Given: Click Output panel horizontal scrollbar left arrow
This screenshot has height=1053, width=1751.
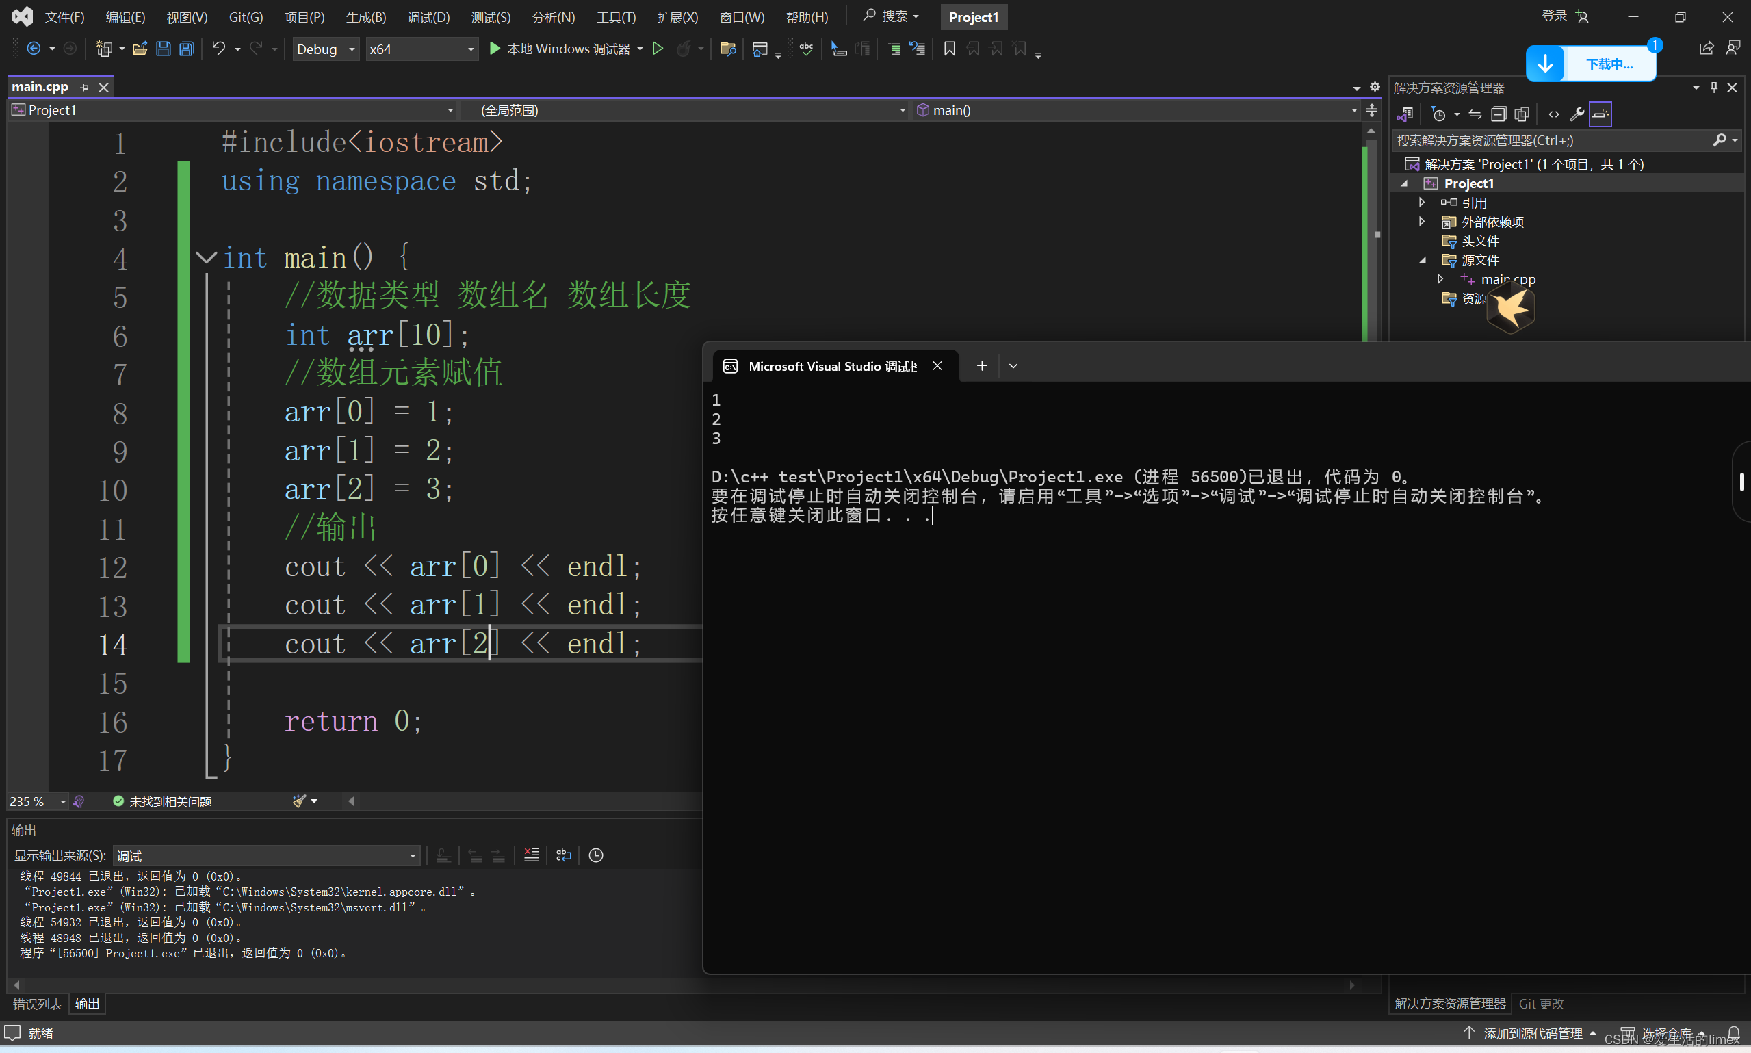Looking at the screenshot, I should click(x=17, y=985).
